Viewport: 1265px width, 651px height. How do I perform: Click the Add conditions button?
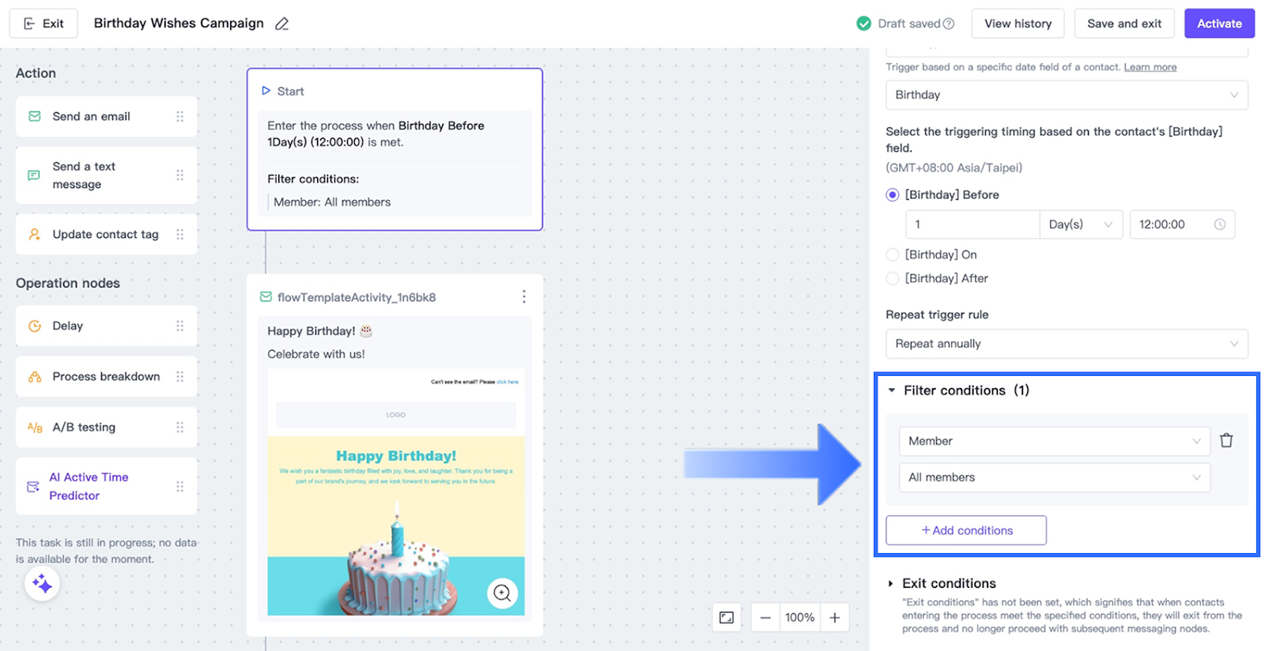[x=966, y=530]
